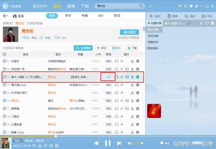Click the sprout icon in the title bar
Viewport: 216px width, 149px height.
point(180,6)
